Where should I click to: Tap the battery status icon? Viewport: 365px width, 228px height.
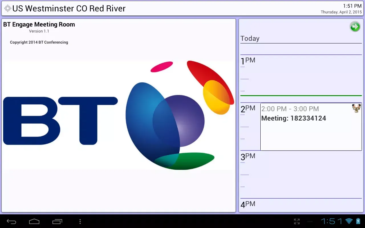click(x=358, y=221)
